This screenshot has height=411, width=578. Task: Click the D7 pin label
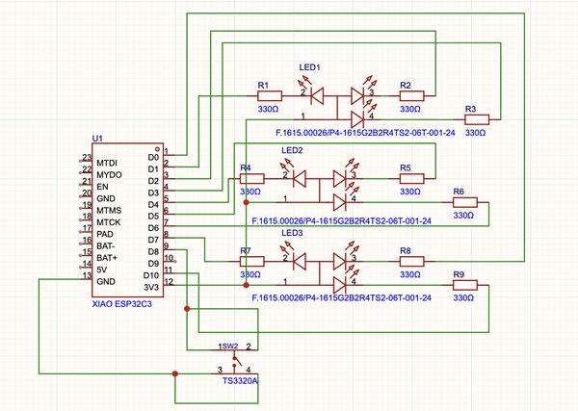(153, 240)
